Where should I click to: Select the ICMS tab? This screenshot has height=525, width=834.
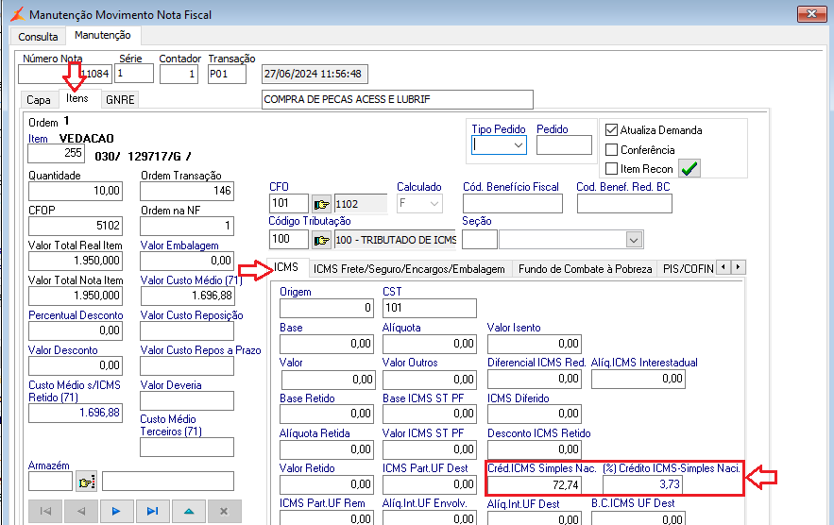[286, 267]
